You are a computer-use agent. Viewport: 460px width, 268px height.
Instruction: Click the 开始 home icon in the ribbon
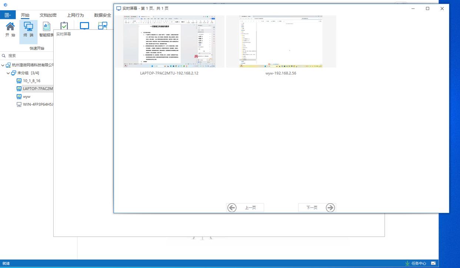click(10, 29)
